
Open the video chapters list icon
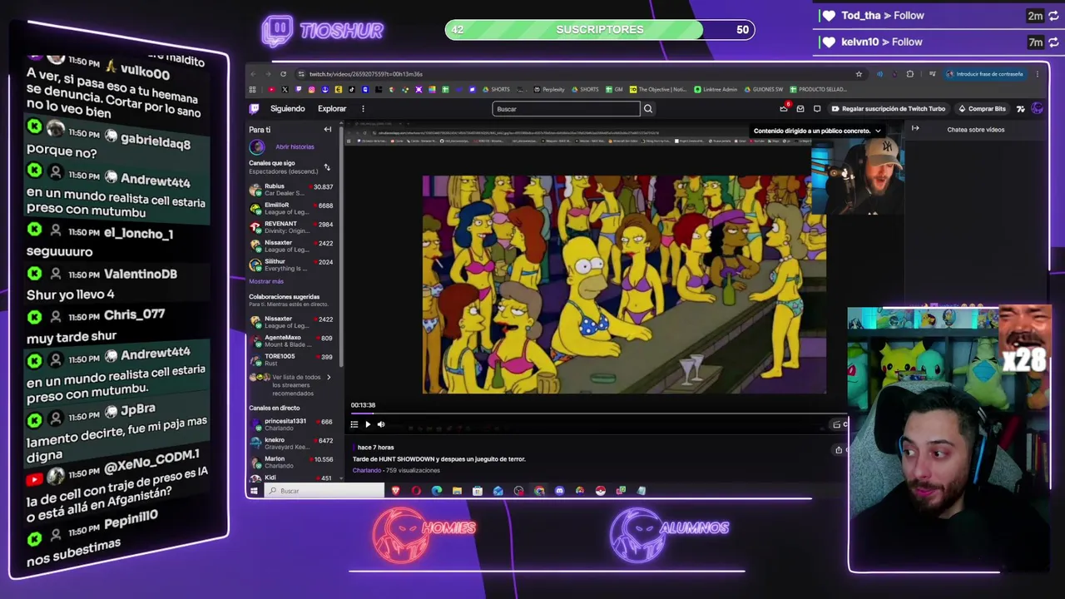pyautogui.click(x=354, y=424)
